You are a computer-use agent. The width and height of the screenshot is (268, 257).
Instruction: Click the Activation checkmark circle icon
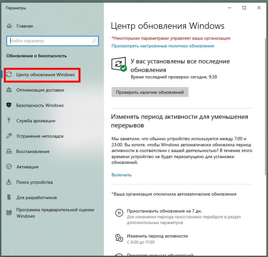[9, 166]
